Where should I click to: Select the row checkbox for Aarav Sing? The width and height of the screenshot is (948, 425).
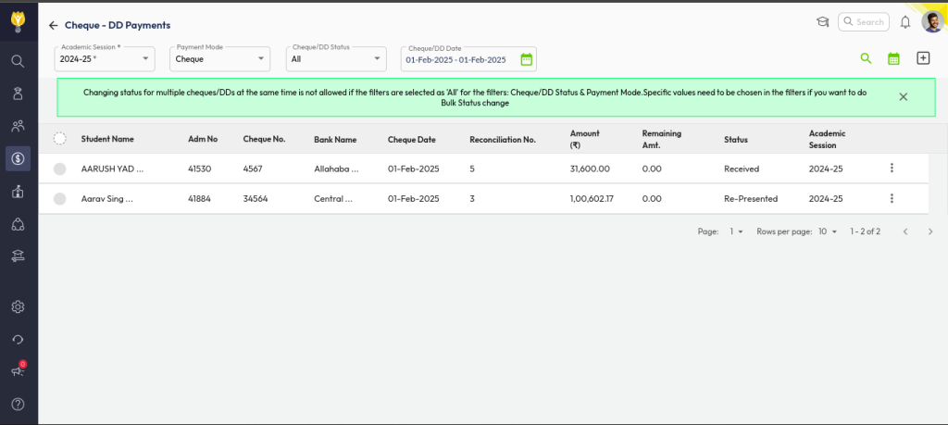tap(60, 198)
